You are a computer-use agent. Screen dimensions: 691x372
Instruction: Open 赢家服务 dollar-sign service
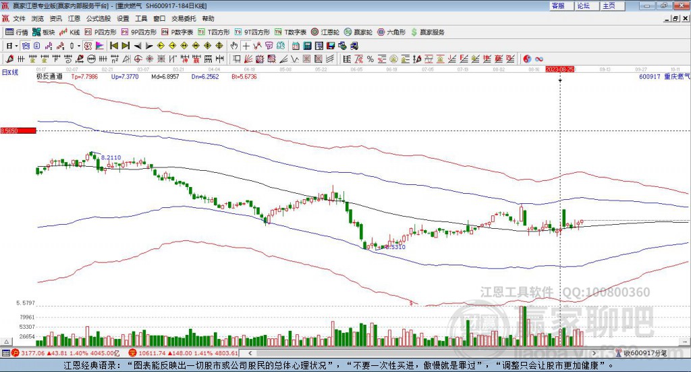tap(427, 32)
